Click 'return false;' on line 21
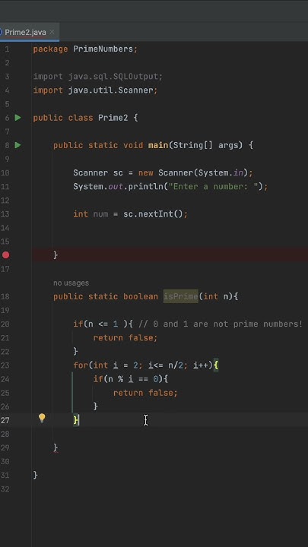The height and width of the screenshot is (547, 308). (x=125, y=337)
